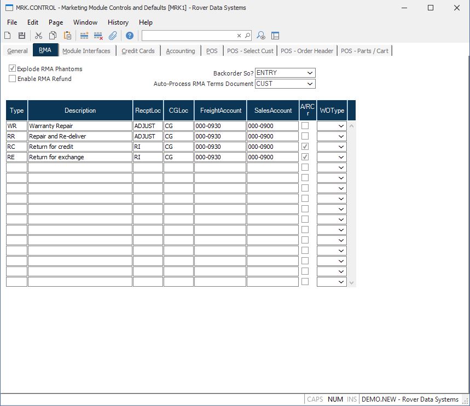Switch to the Credit Cards tab
470x406 pixels.
(138, 51)
